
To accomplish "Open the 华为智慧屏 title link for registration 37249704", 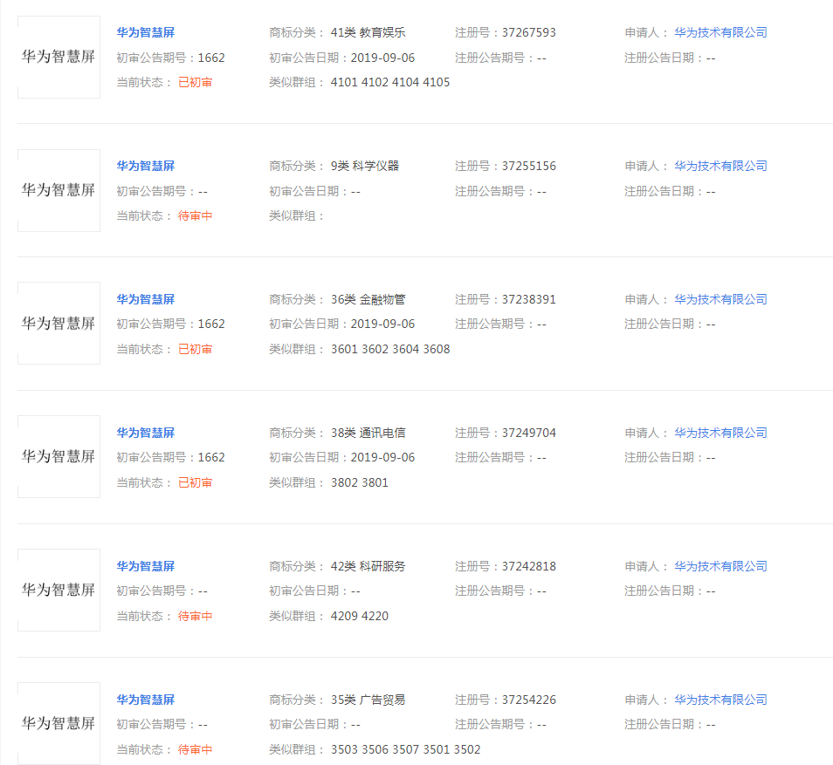I will coord(146,433).
